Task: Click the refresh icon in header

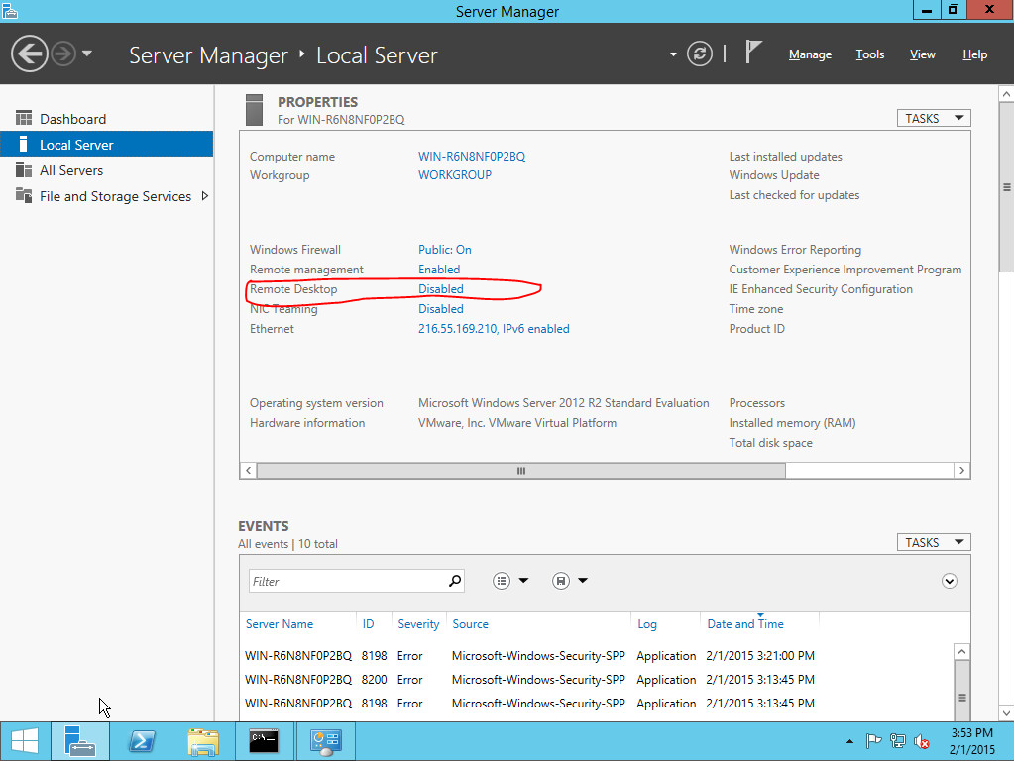Action: (x=700, y=54)
